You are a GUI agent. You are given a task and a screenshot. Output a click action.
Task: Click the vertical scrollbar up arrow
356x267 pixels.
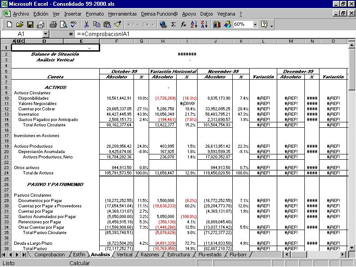pos(352,45)
